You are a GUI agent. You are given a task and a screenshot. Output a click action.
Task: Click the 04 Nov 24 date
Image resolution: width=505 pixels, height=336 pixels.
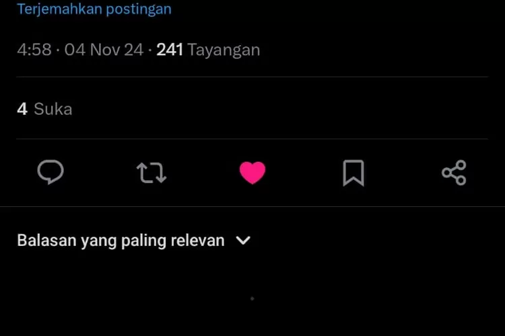pyautogui.click(x=104, y=50)
